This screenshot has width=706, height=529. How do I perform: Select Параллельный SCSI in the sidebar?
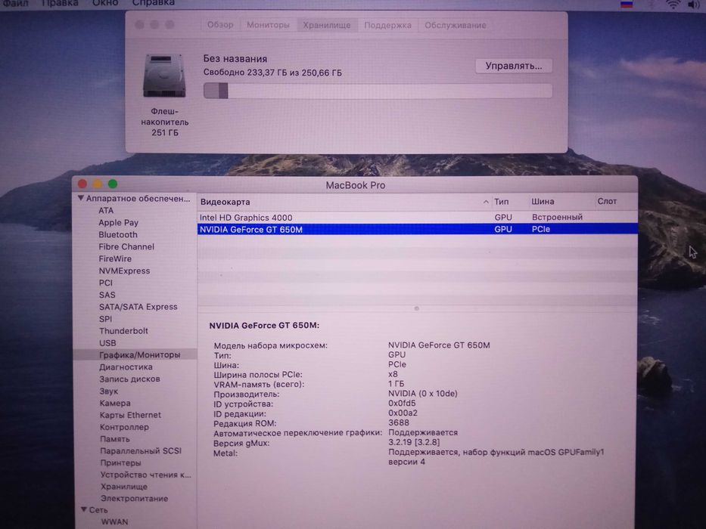click(141, 450)
